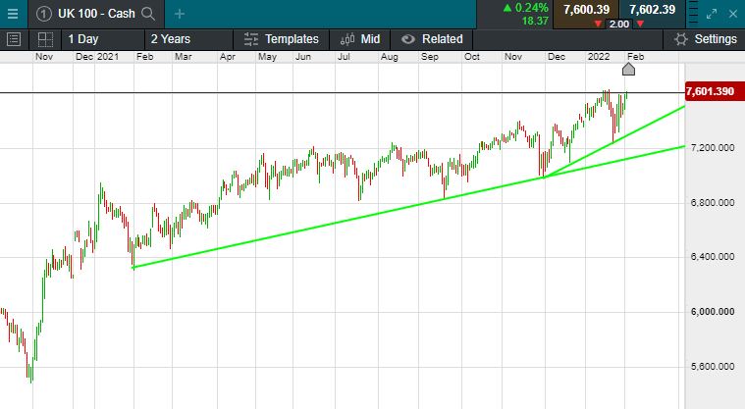Open the chart layout grid icon
This screenshot has height=409, width=745.
pyautogui.click(x=45, y=39)
